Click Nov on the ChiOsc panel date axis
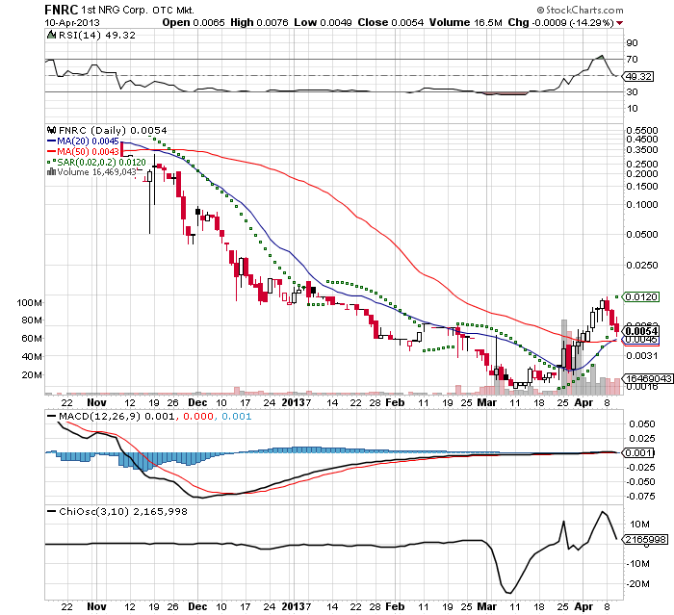The height and width of the screenshot is (615, 674). pyautogui.click(x=96, y=606)
